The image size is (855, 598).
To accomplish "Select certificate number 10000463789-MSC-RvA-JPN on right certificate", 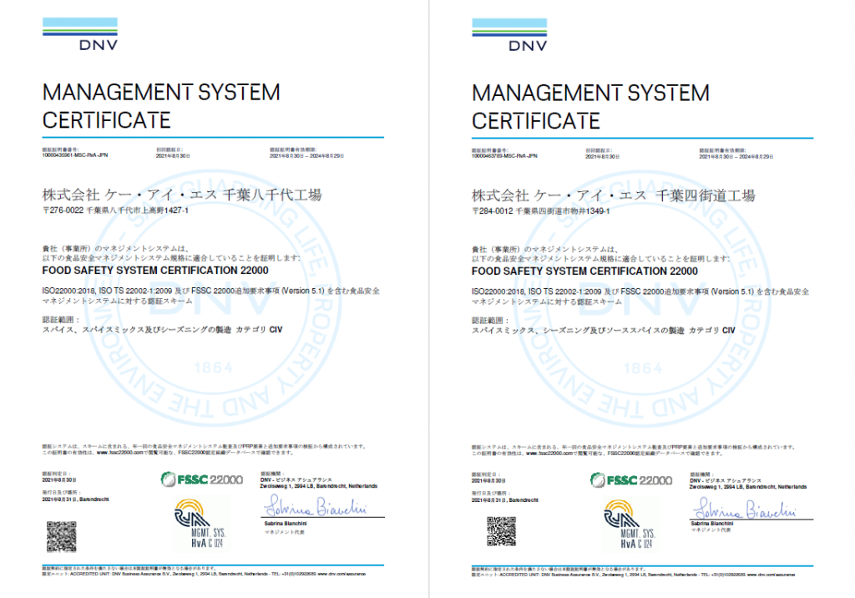I will (x=504, y=156).
